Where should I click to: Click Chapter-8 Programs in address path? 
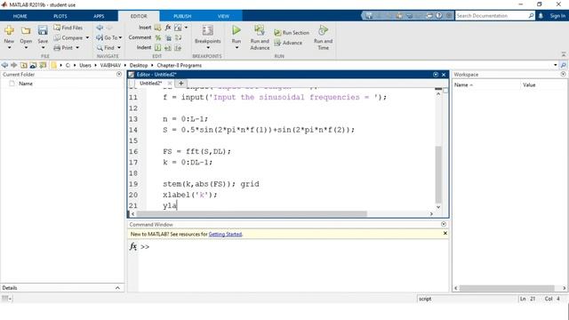[179, 65]
